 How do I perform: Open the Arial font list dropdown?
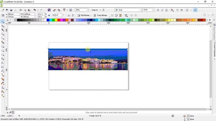pos(140,10)
